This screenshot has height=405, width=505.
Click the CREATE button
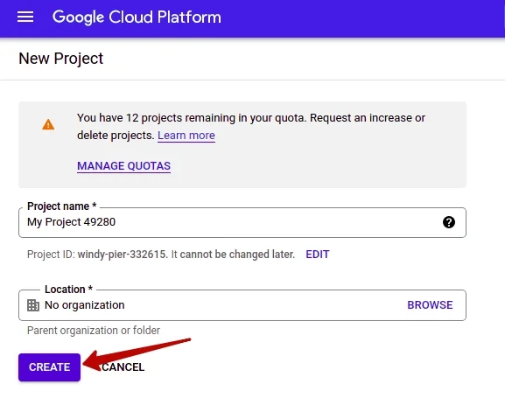click(49, 367)
